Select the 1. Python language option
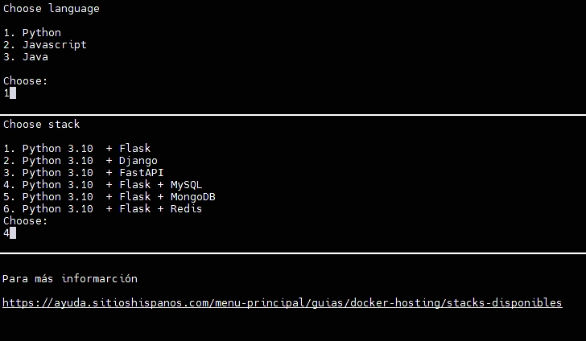This screenshot has height=341, width=586. tap(32, 33)
